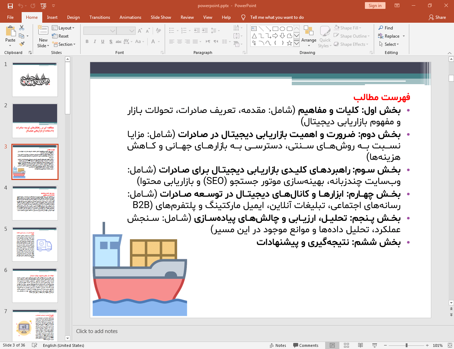Toggle the Notes pane from status bar

point(278,345)
